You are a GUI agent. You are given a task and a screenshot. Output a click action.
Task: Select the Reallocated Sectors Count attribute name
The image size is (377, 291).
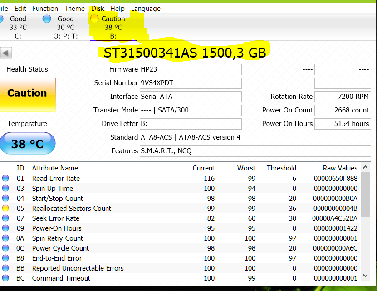coord(72,209)
